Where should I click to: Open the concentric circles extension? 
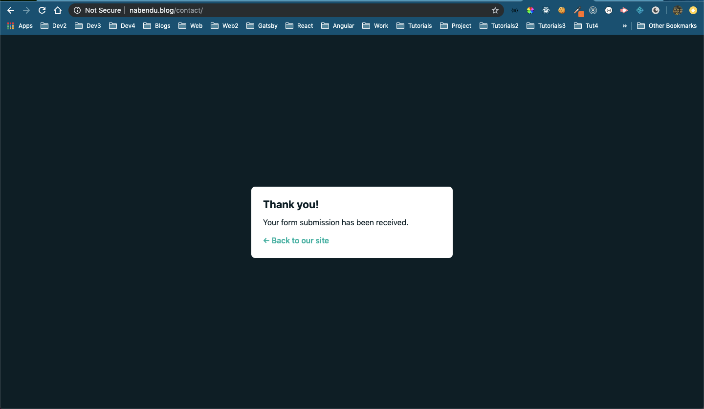[593, 10]
